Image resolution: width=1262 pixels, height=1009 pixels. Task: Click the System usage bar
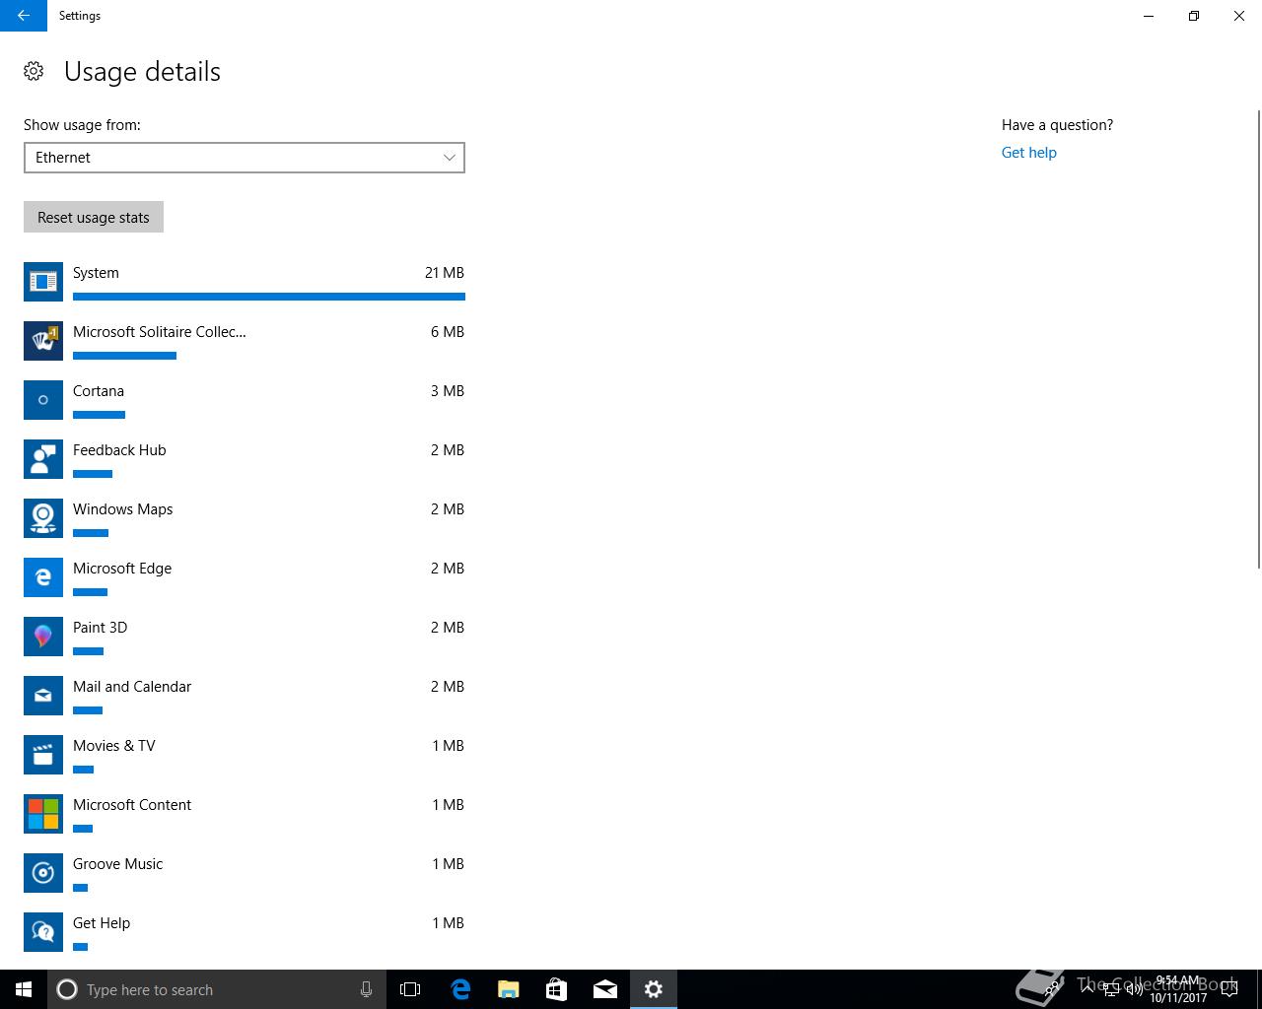pyautogui.click(x=269, y=297)
